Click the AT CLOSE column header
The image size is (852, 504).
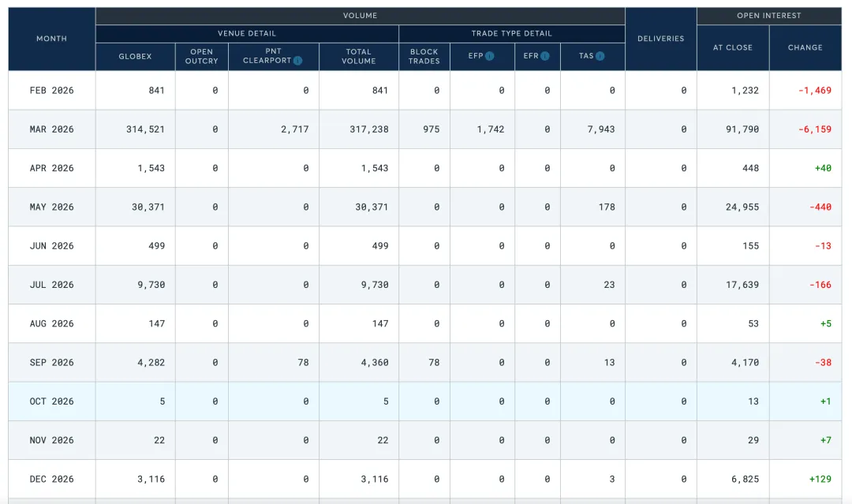click(733, 48)
